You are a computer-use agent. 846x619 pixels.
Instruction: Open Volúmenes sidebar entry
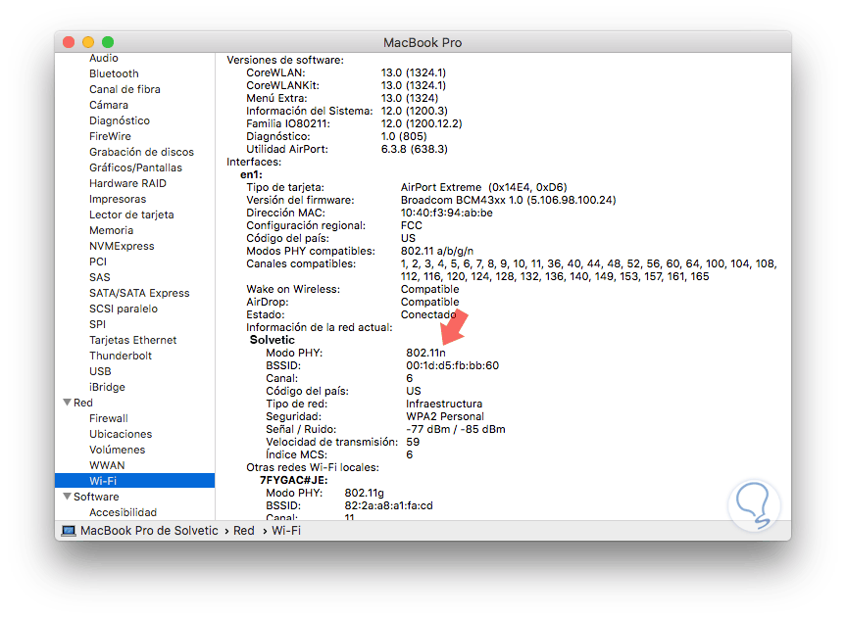click(x=117, y=450)
